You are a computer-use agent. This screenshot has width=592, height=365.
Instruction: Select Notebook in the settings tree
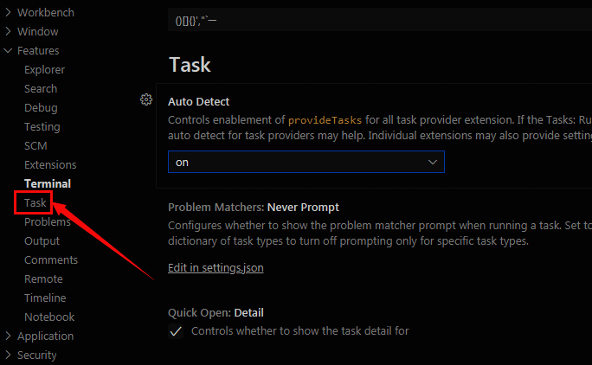point(49,317)
